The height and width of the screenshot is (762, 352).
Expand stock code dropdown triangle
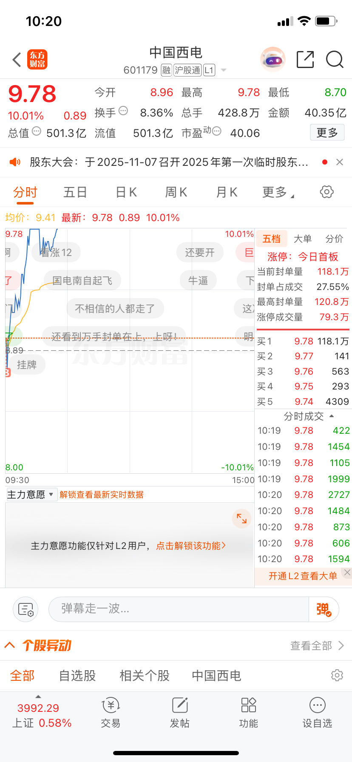(224, 70)
